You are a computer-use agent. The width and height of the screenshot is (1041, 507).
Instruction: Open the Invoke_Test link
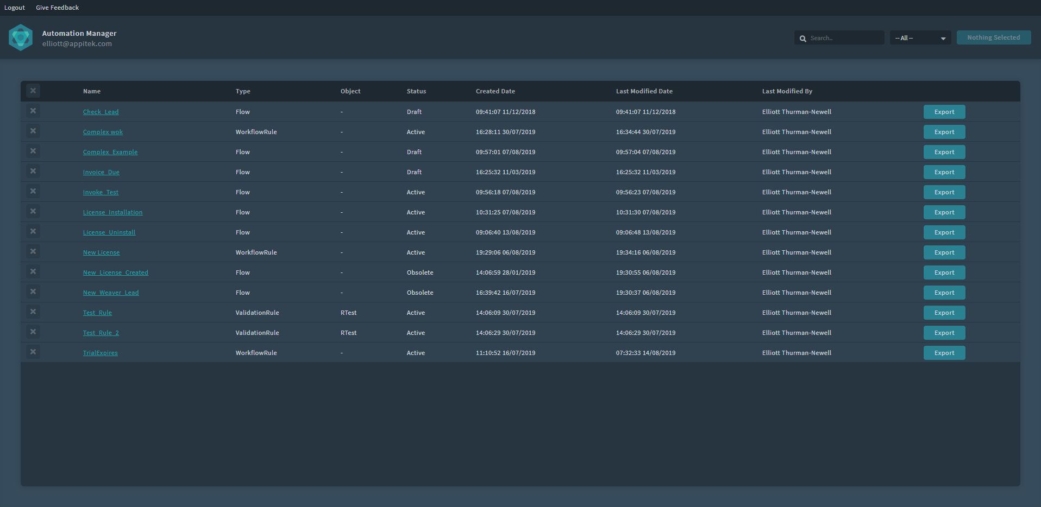click(x=101, y=192)
